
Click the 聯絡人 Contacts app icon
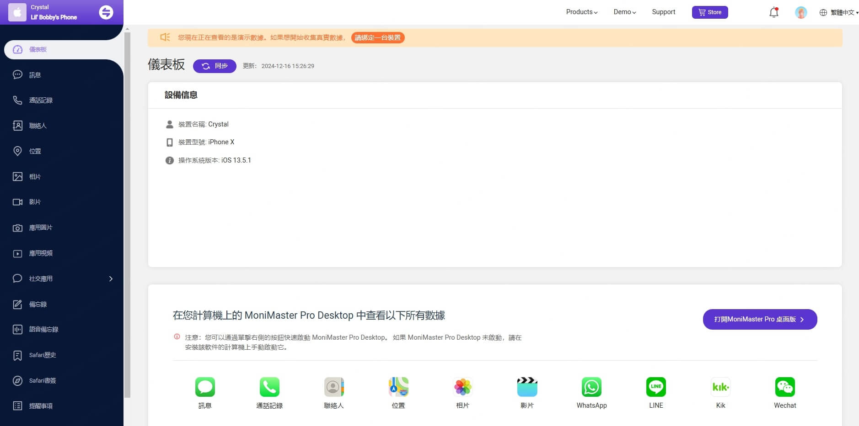click(x=334, y=387)
